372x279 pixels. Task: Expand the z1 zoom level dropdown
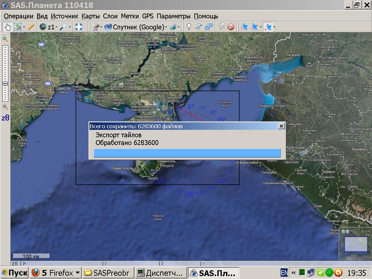[x=57, y=27]
